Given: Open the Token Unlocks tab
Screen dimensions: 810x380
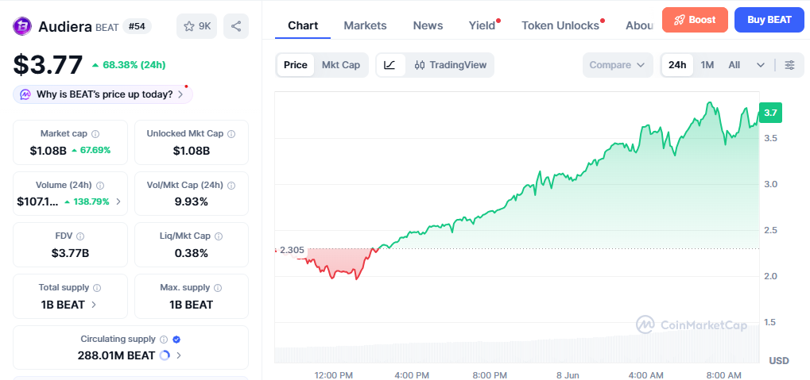Looking at the screenshot, I should pos(560,25).
